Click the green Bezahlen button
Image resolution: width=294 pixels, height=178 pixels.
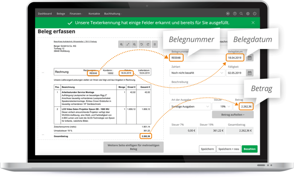click(250, 149)
